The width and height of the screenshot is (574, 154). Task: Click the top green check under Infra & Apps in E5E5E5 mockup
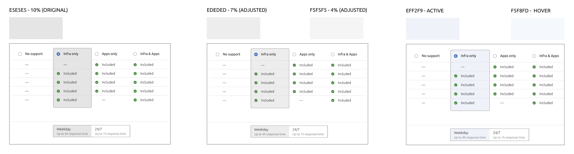click(x=135, y=65)
